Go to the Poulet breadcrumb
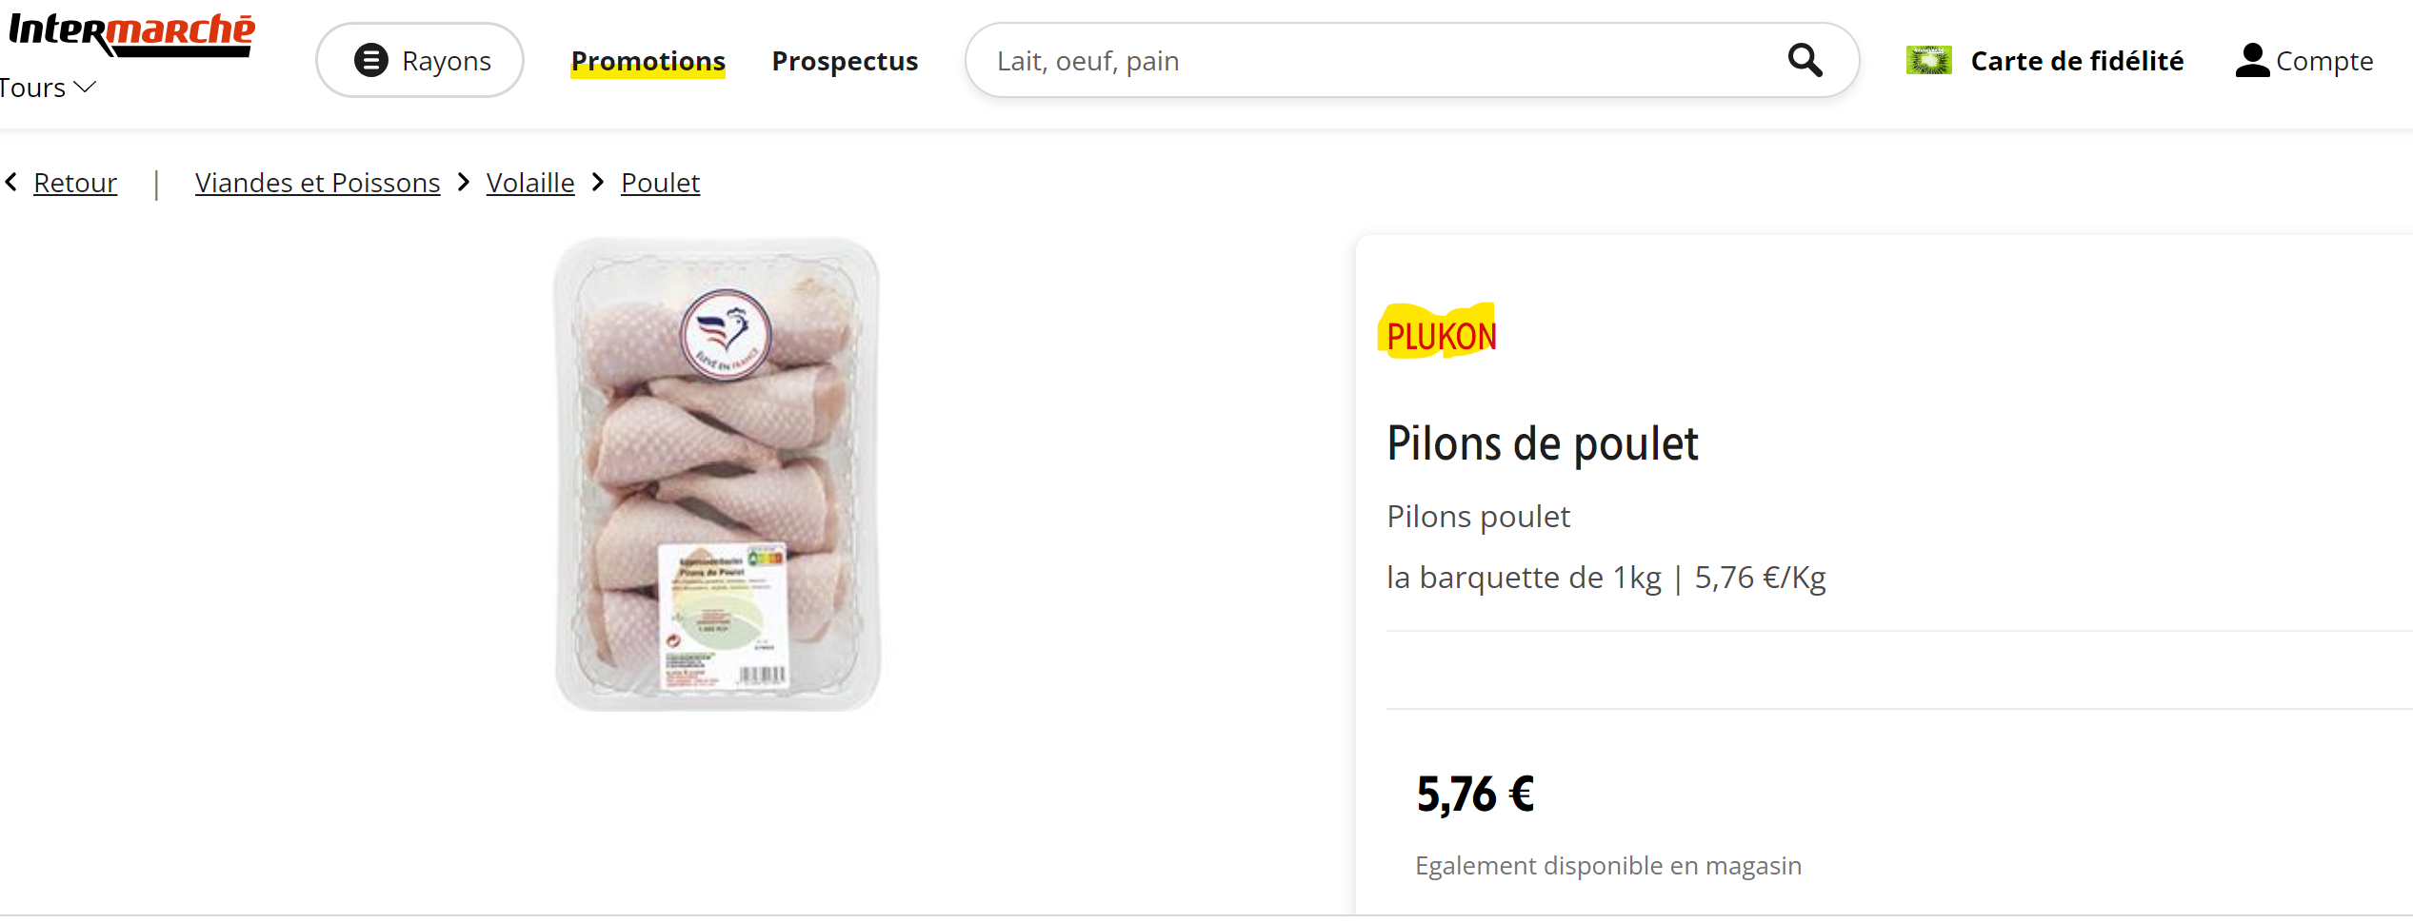The width and height of the screenshot is (2413, 923). 660,183
